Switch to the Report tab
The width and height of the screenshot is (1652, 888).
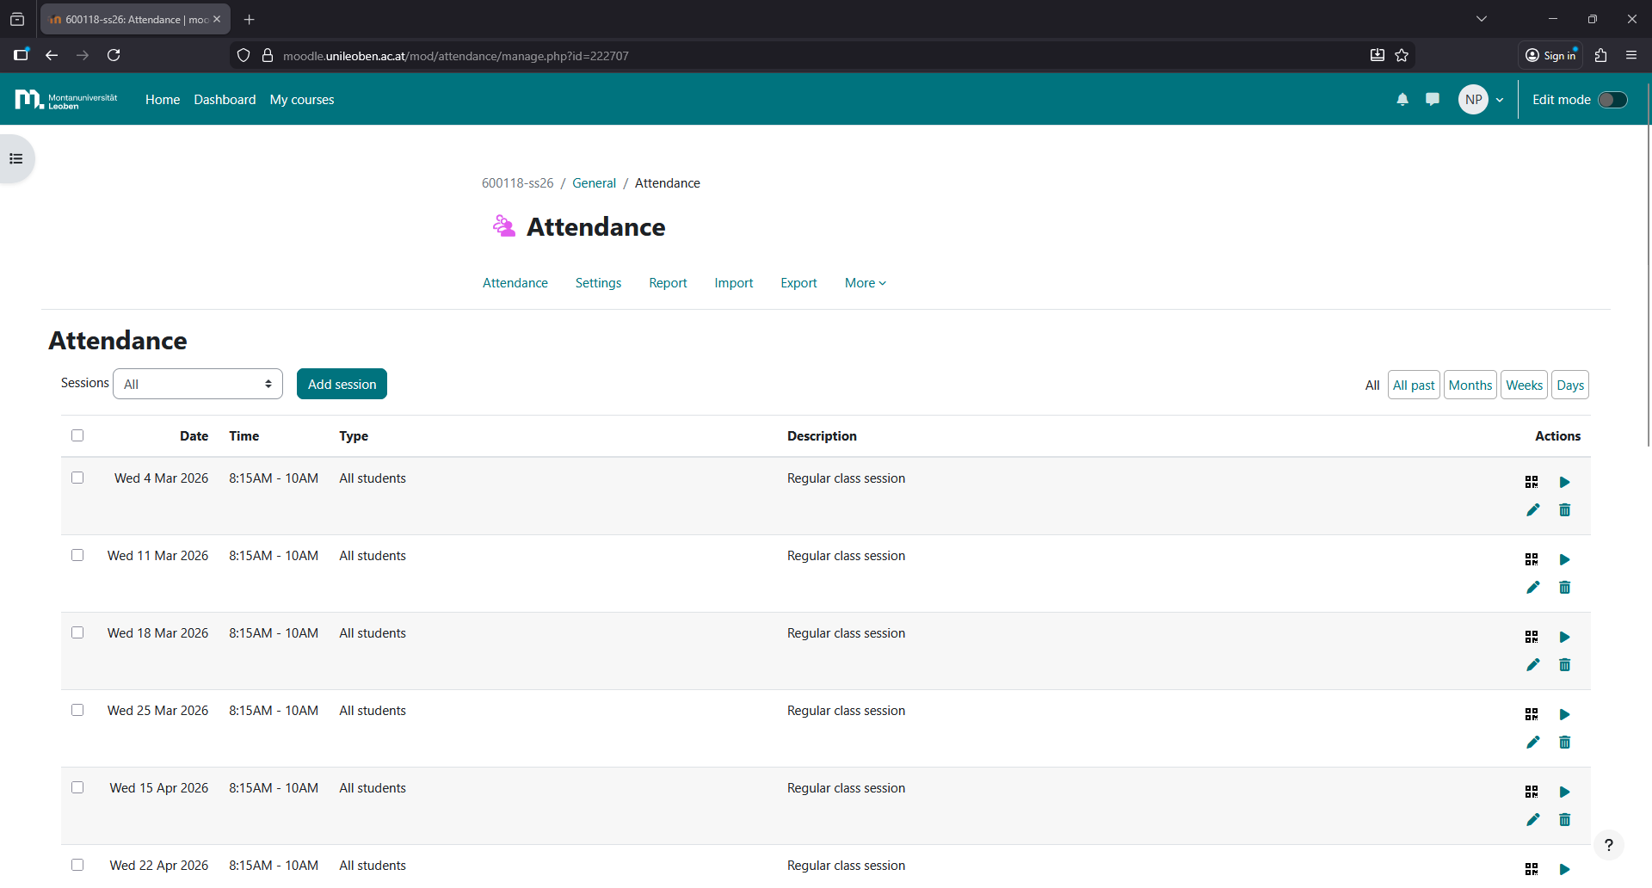668,283
